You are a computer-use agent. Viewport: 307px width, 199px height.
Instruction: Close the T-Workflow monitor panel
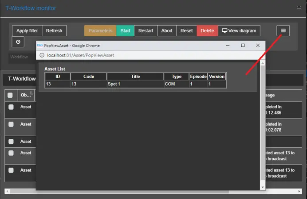click(x=298, y=8)
